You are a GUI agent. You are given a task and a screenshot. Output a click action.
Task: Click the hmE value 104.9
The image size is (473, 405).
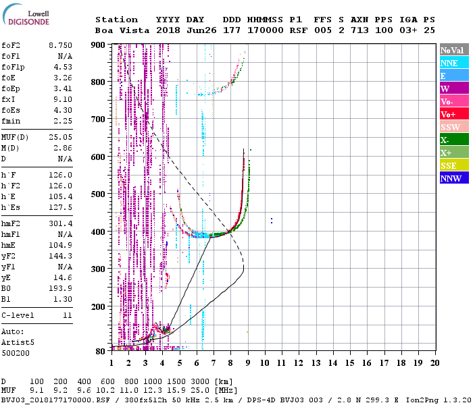60,245
